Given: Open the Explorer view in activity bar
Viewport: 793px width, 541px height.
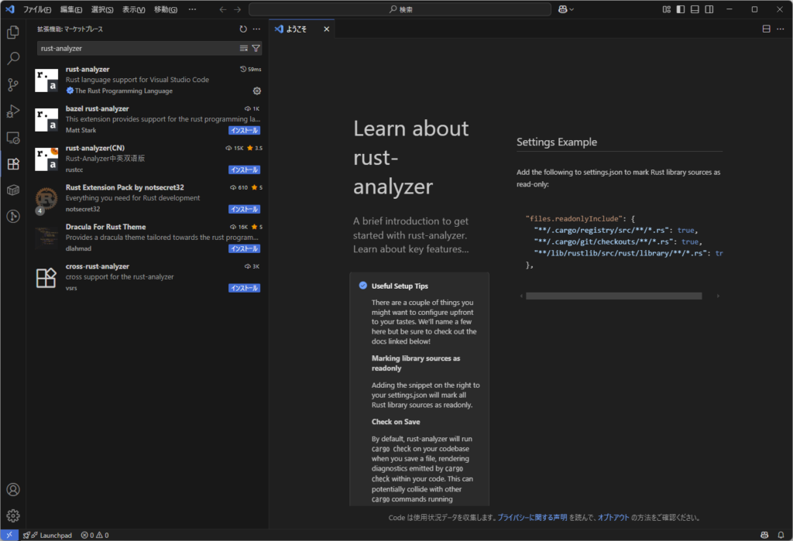Looking at the screenshot, I should coord(13,33).
